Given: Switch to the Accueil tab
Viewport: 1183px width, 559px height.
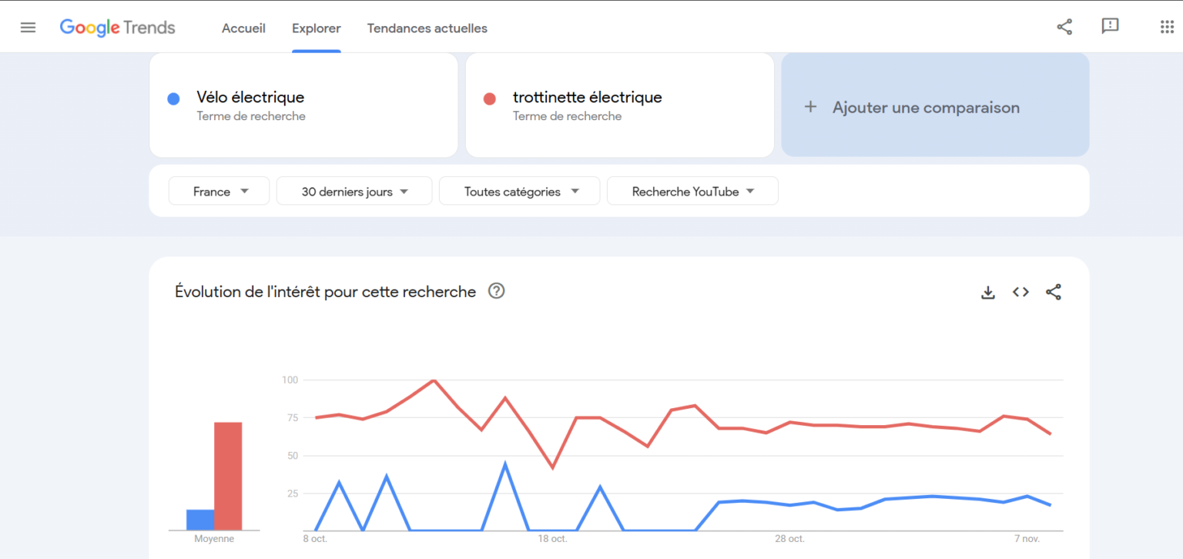Looking at the screenshot, I should (x=243, y=28).
